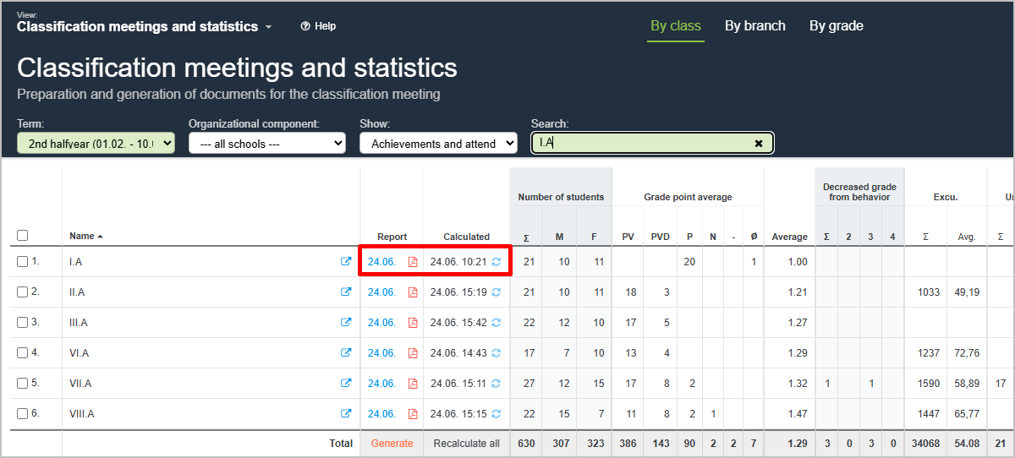This screenshot has width=1015, height=458.
Task: Open PDF report for class VIII.A
Action: [x=413, y=414]
